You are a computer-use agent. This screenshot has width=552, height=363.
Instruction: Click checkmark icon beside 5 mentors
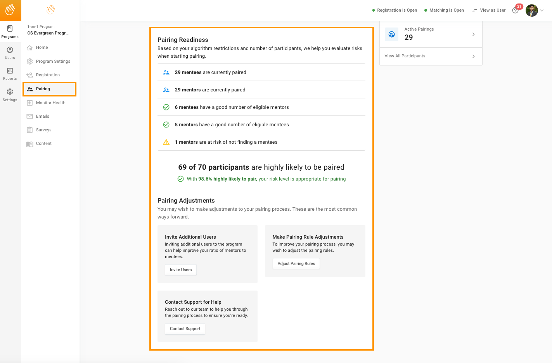[166, 124]
